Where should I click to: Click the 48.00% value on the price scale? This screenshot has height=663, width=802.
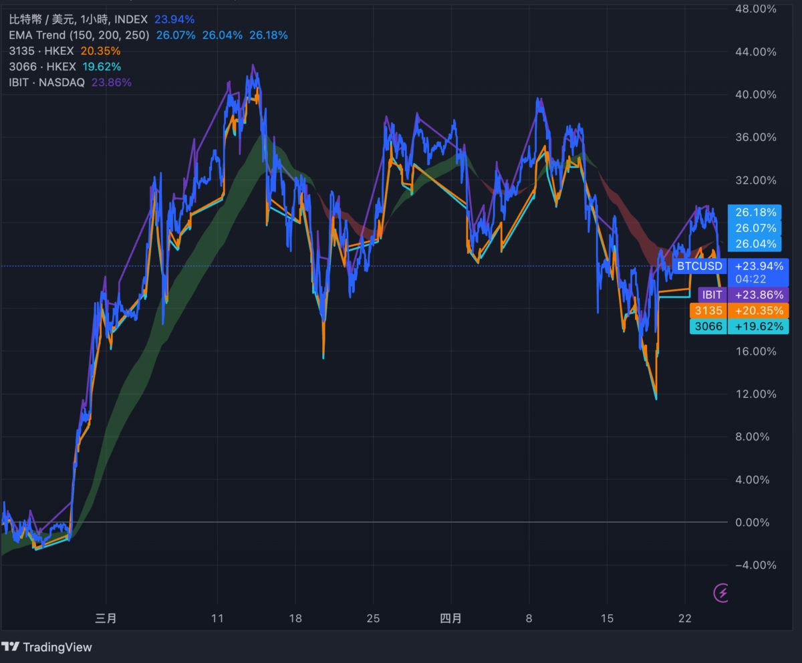[755, 9]
